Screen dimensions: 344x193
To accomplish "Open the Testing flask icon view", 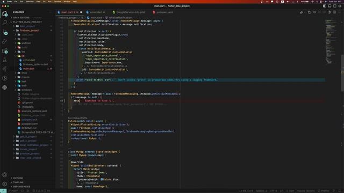I will point(5,60).
